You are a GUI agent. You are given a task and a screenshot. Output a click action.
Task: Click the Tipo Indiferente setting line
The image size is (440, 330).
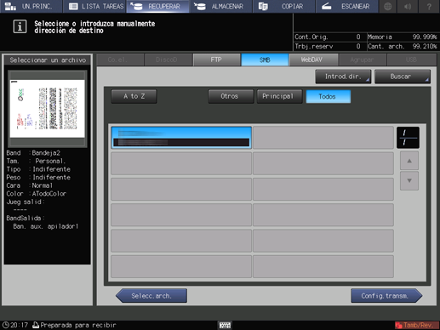pos(38,169)
